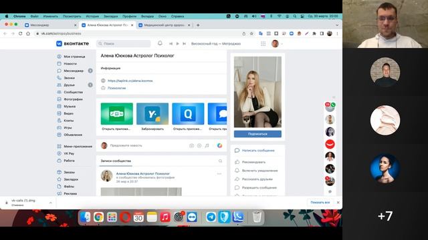Attach a photo via camera icon

[x=192, y=145]
